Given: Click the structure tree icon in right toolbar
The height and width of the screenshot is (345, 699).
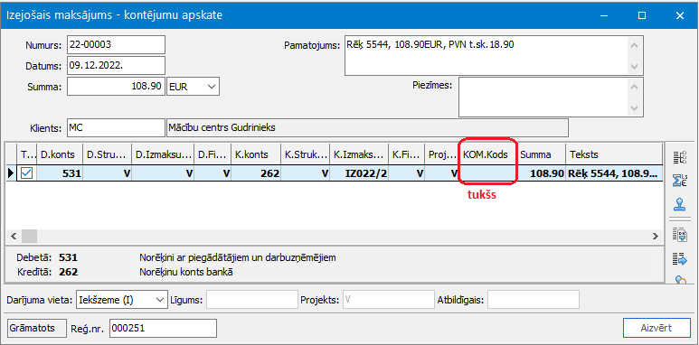Looking at the screenshot, I should [x=680, y=157].
